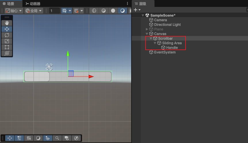Toggle grid and snap overlay button
This screenshot has width=248, height=143.
[x=29, y=138]
